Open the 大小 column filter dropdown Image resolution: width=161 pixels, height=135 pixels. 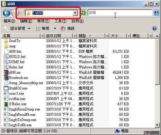[129, 36]
